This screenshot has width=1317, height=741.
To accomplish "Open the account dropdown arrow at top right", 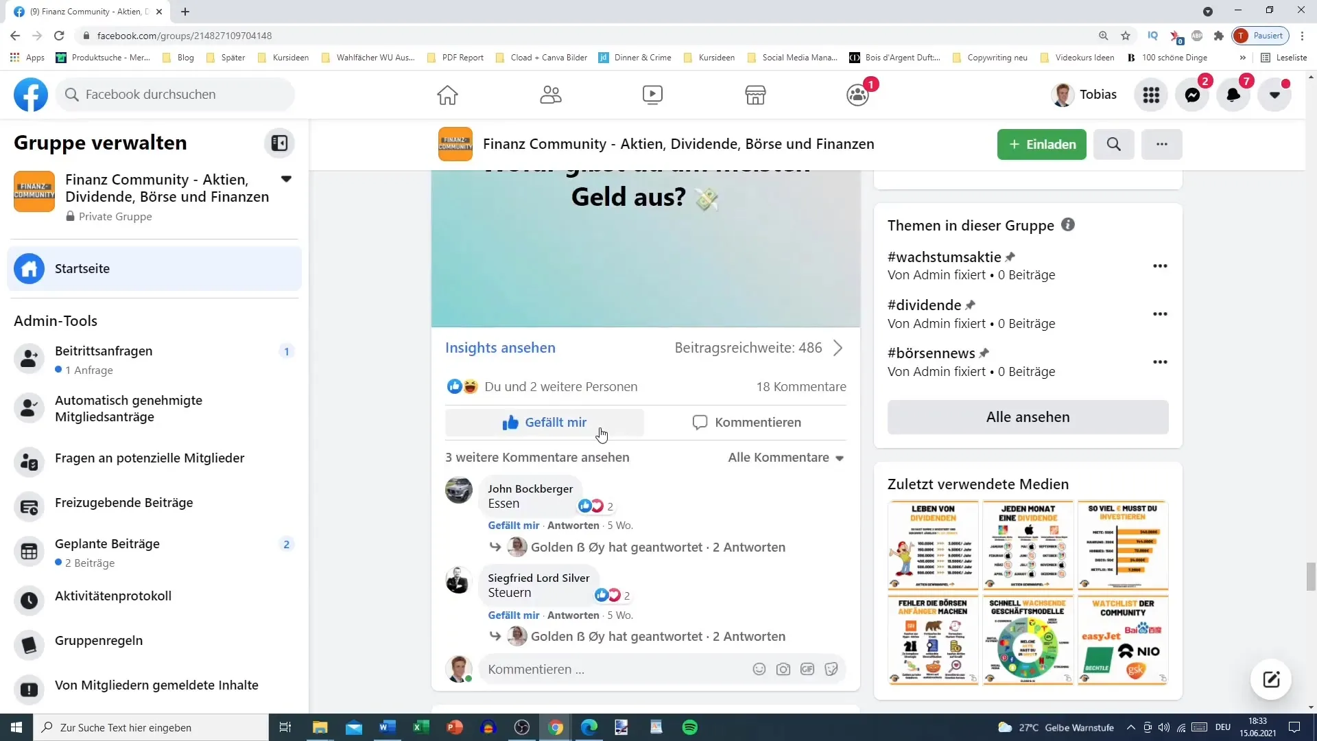I will (1274, 95).
